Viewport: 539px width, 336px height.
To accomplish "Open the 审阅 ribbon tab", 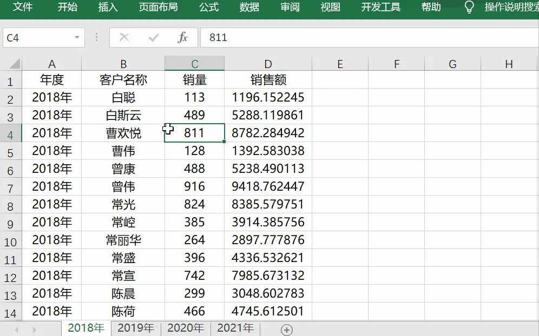I will [x=290, y=7].
